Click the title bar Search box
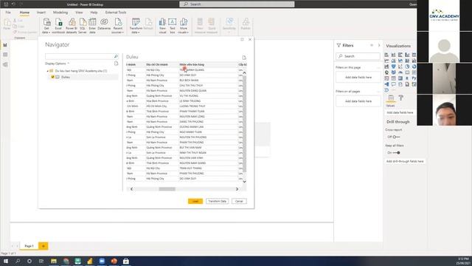The height and width of the screenshot is (266, 472). (x=237, y=4)
